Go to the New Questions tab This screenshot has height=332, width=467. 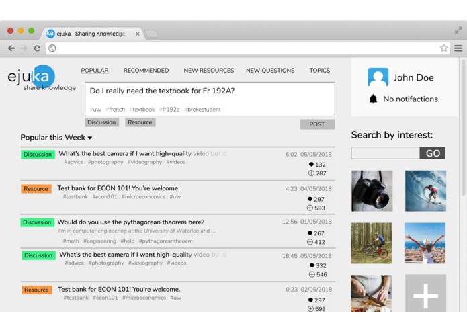[270, 71]
